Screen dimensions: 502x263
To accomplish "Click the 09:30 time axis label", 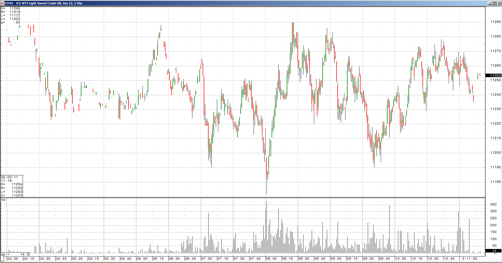I will coord(368,259).
